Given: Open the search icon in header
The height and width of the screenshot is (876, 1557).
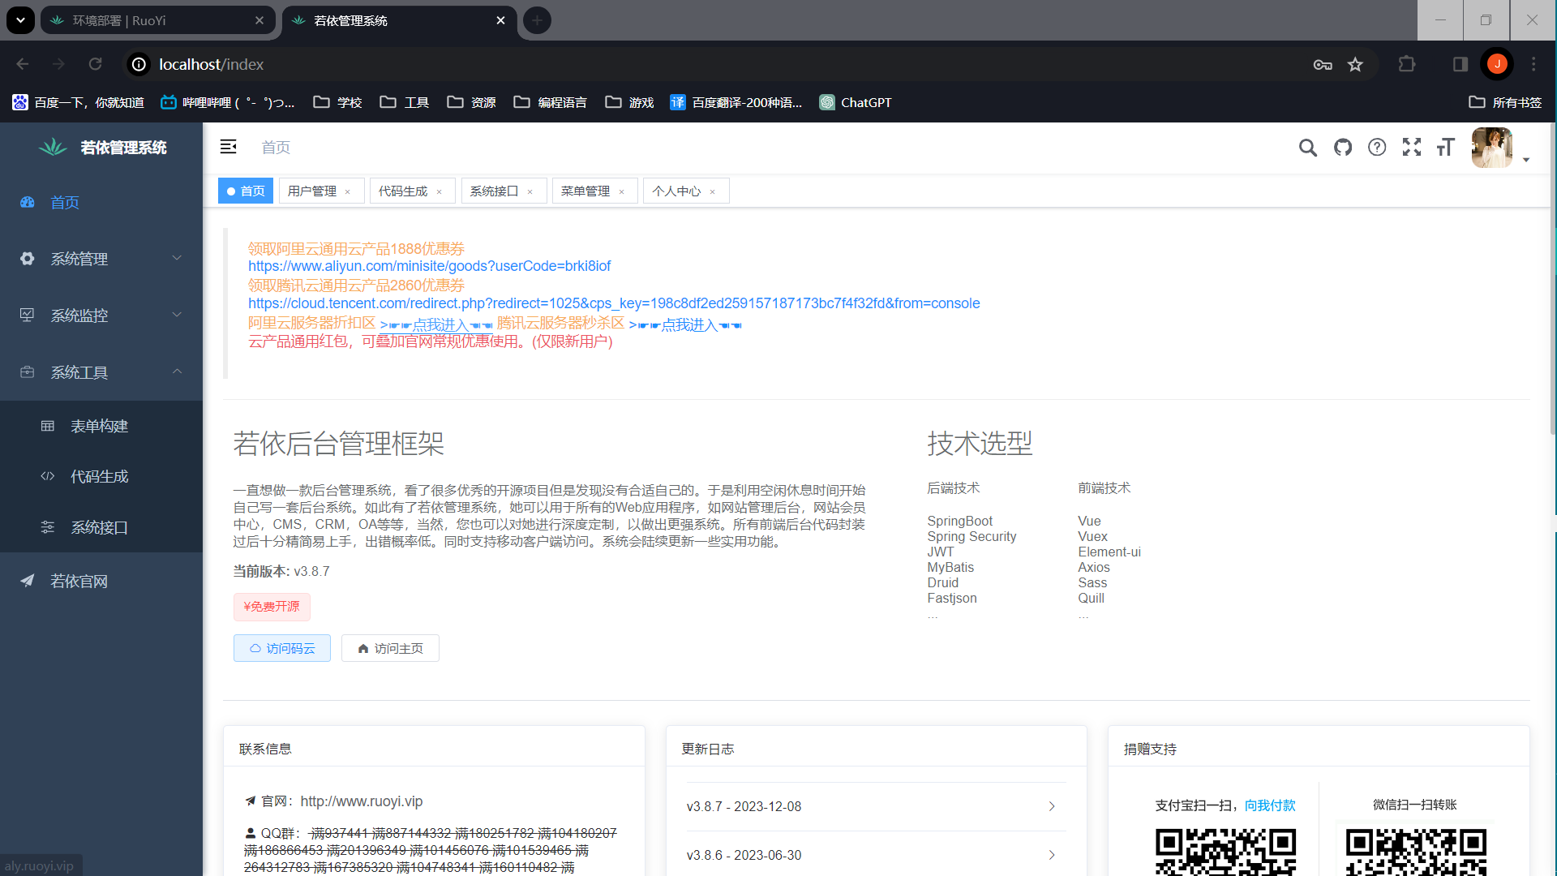Looking at the screenshot, I should click(x=1307, y=148).
